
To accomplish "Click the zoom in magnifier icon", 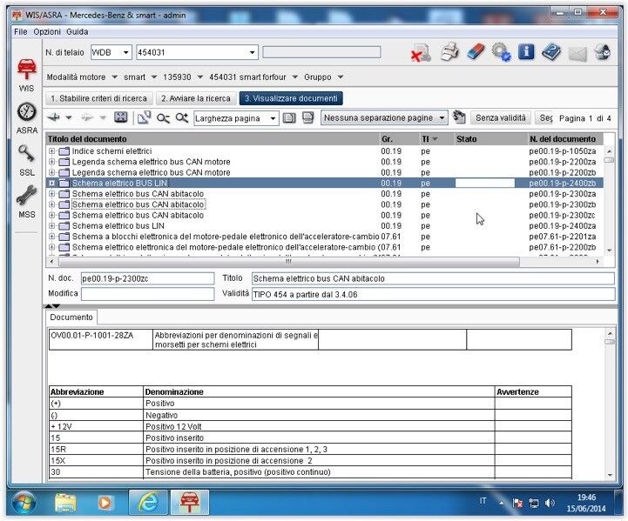I will 182,118.
